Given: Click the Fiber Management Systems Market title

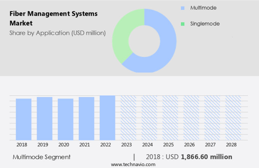Looking at the screenshot, I should (53, 18).
